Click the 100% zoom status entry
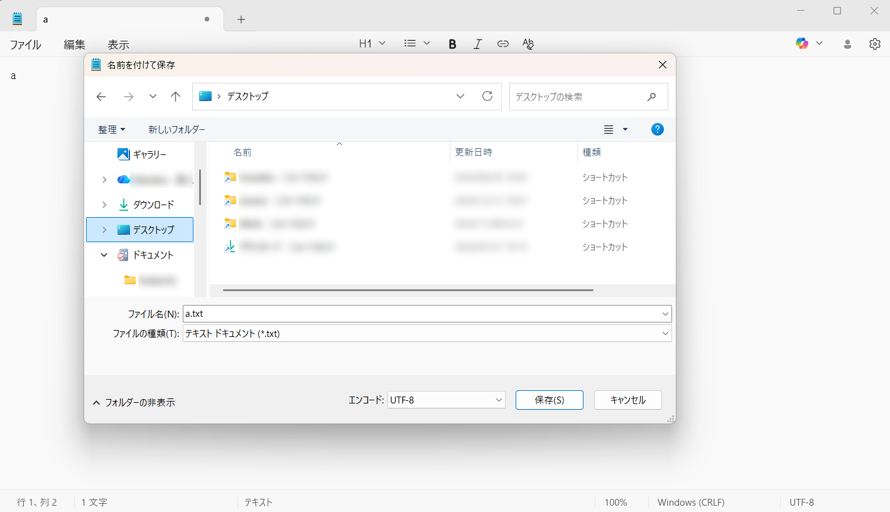 click(616, 503)
